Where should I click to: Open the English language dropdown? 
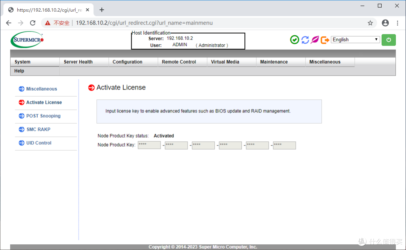[355, 39]
